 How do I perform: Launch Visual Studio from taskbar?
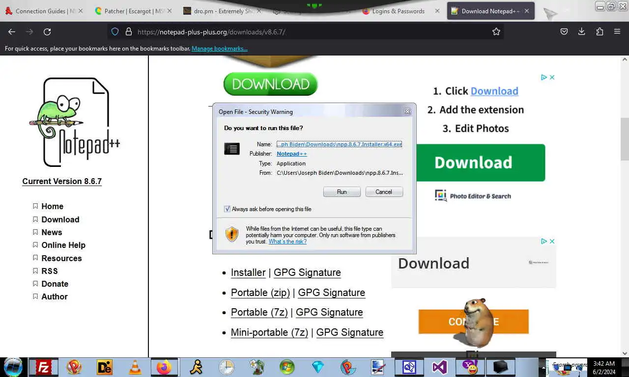coord(440,367)
